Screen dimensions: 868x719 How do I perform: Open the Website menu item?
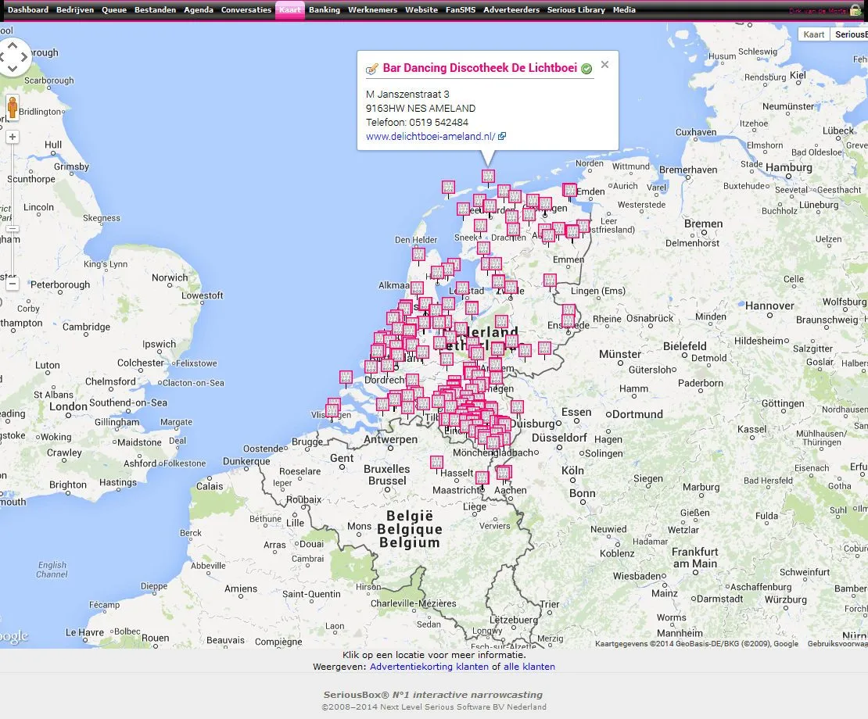(421, 10)
